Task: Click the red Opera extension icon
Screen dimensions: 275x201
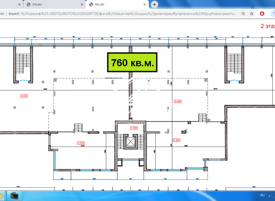Action: (262, 14)
